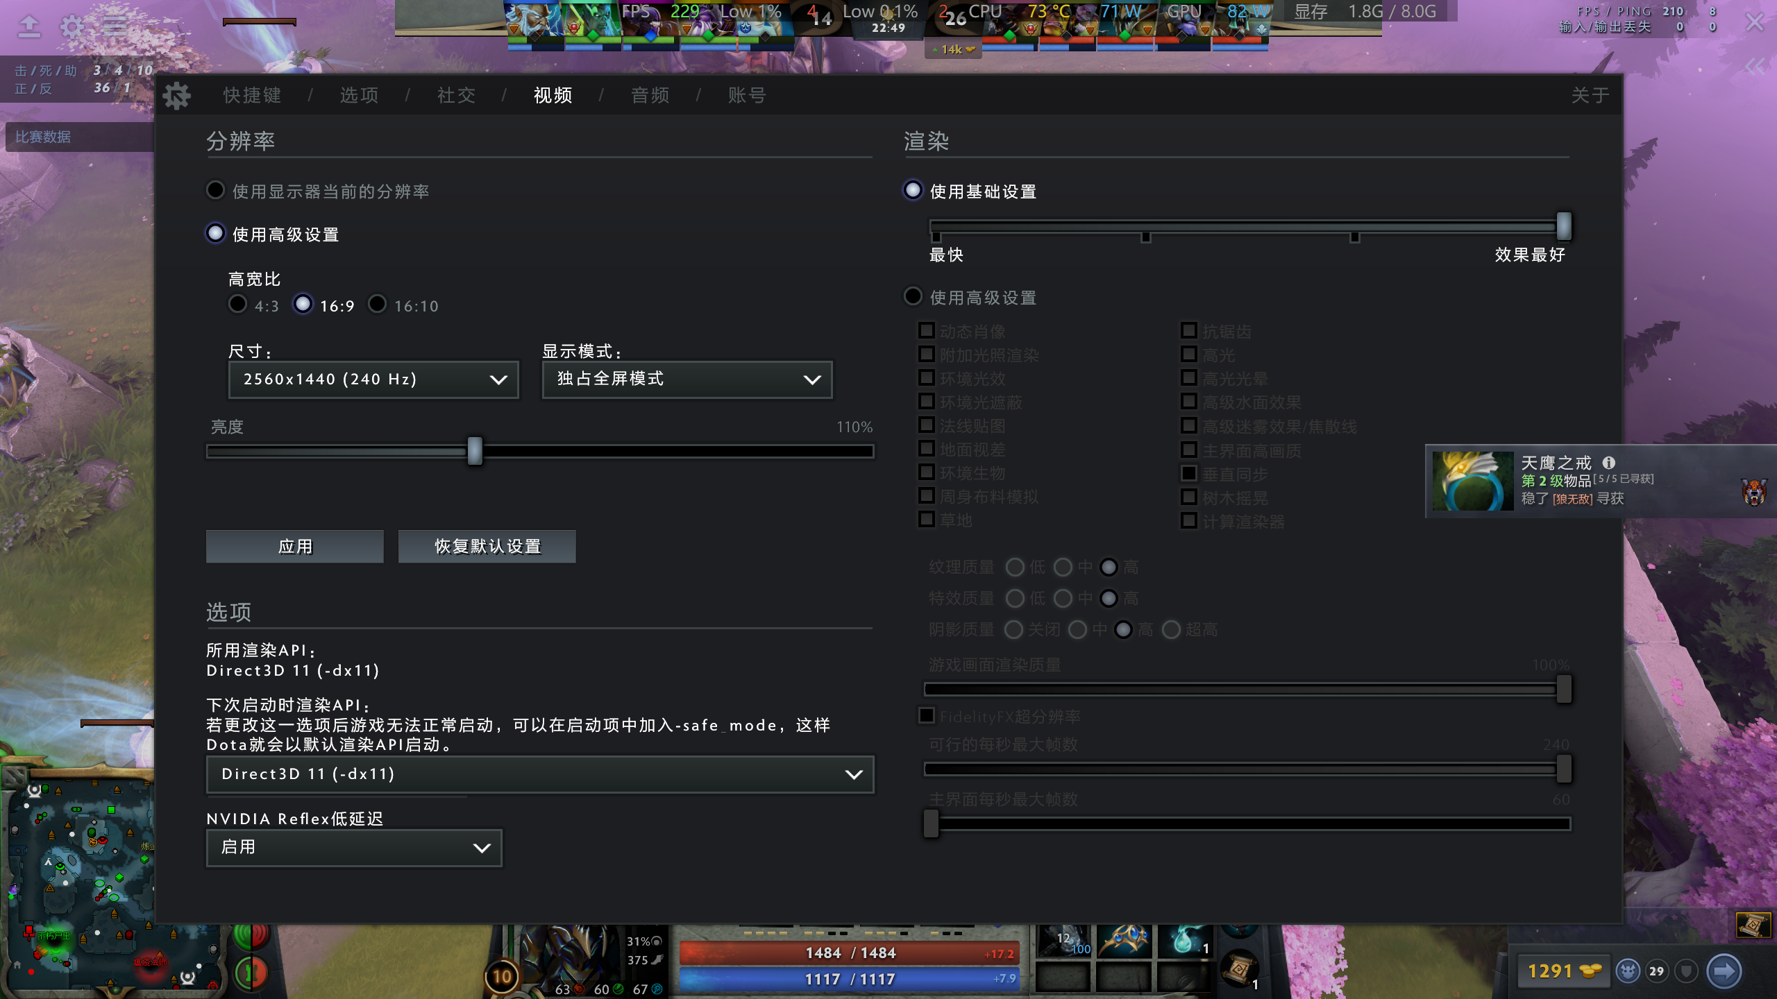Switch to the 选项 tab
The width and height of the screenshot is (1777, 999).
pyautogui.click(x=359, y=95)
